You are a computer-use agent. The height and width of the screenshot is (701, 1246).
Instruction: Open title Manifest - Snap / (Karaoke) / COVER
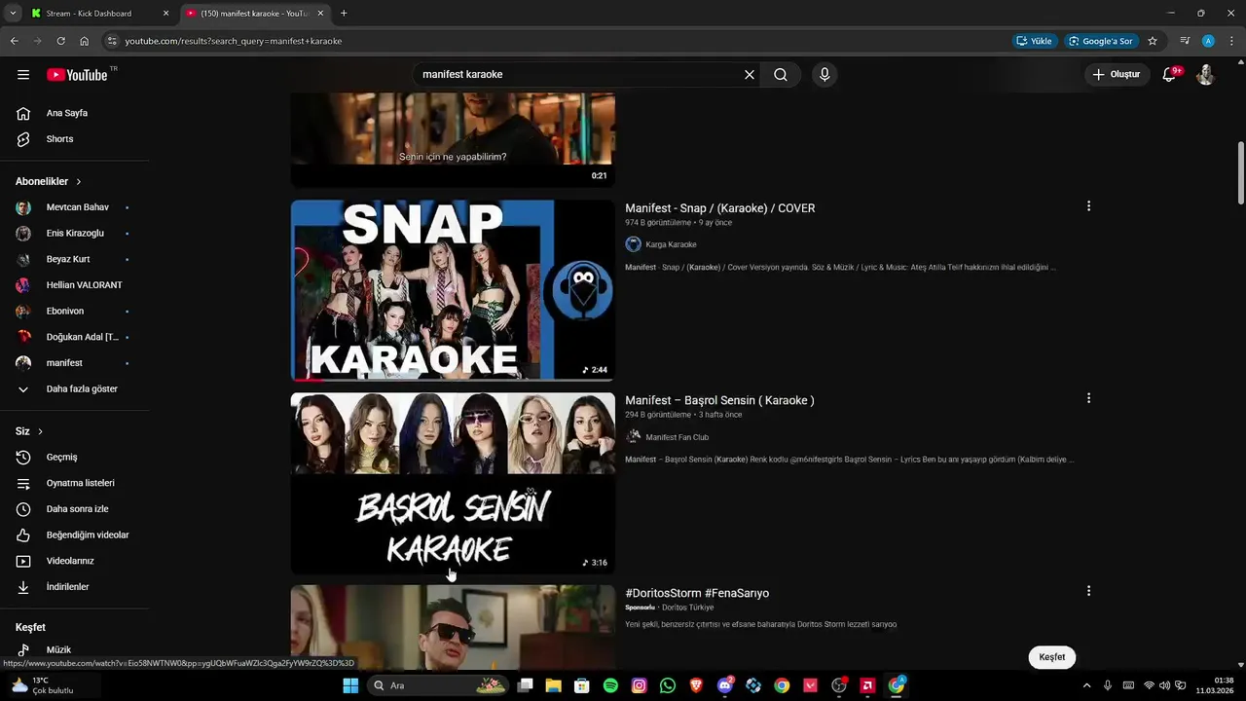(720, 208)
